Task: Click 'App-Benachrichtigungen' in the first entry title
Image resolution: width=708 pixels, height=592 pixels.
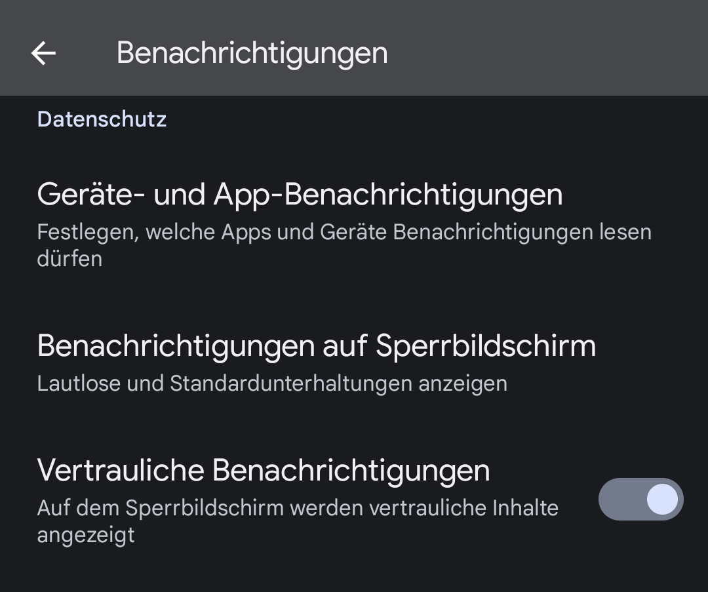Action: click(x=388, y=195)
